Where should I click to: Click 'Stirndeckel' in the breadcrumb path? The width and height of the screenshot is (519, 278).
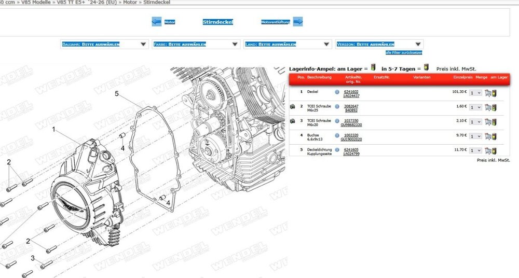157,2
